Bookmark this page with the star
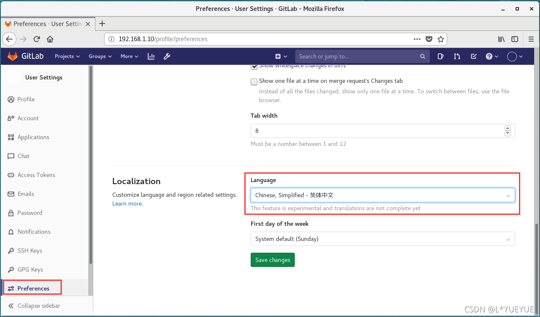Viewport: 540px width, 317px height. [440, 39]
